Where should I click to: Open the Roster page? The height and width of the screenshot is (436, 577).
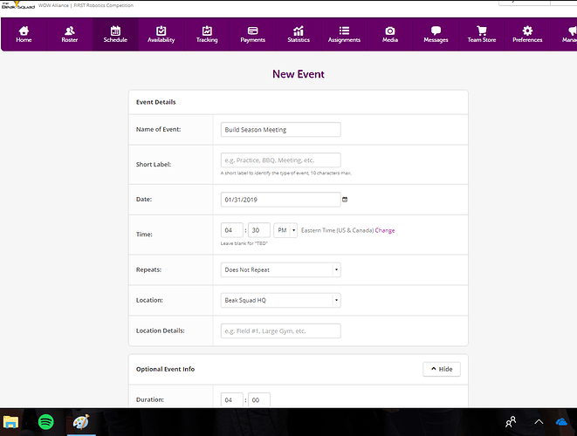tap(70, 34)
